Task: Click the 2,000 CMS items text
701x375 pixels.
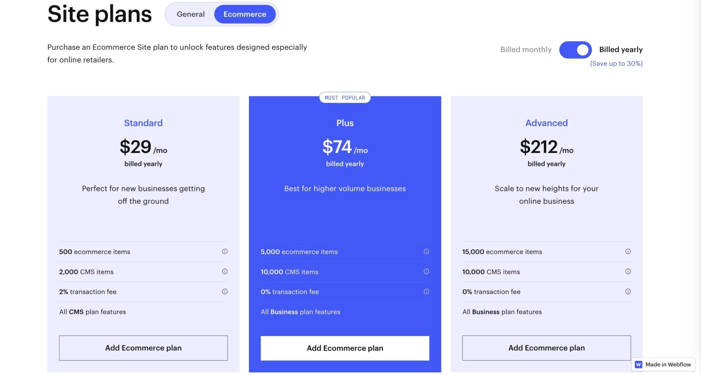Action: point(86,272)
